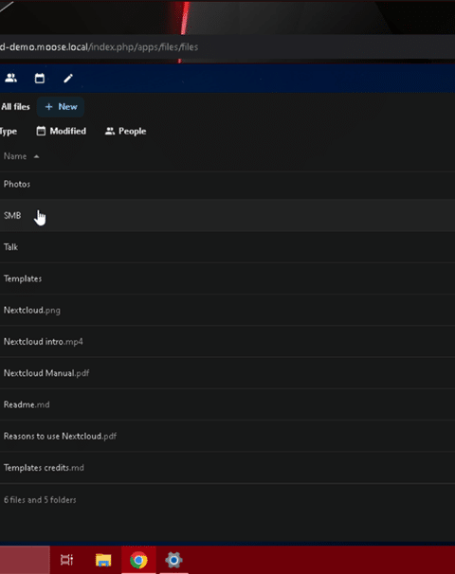
Task: Open the People filter
Action: tap(126, 131)
